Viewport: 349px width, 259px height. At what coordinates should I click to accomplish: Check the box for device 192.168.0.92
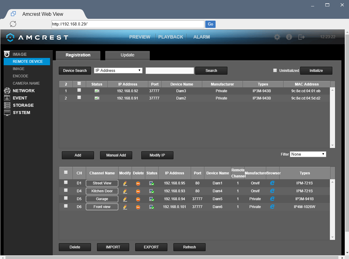click(x=79, y=90)
